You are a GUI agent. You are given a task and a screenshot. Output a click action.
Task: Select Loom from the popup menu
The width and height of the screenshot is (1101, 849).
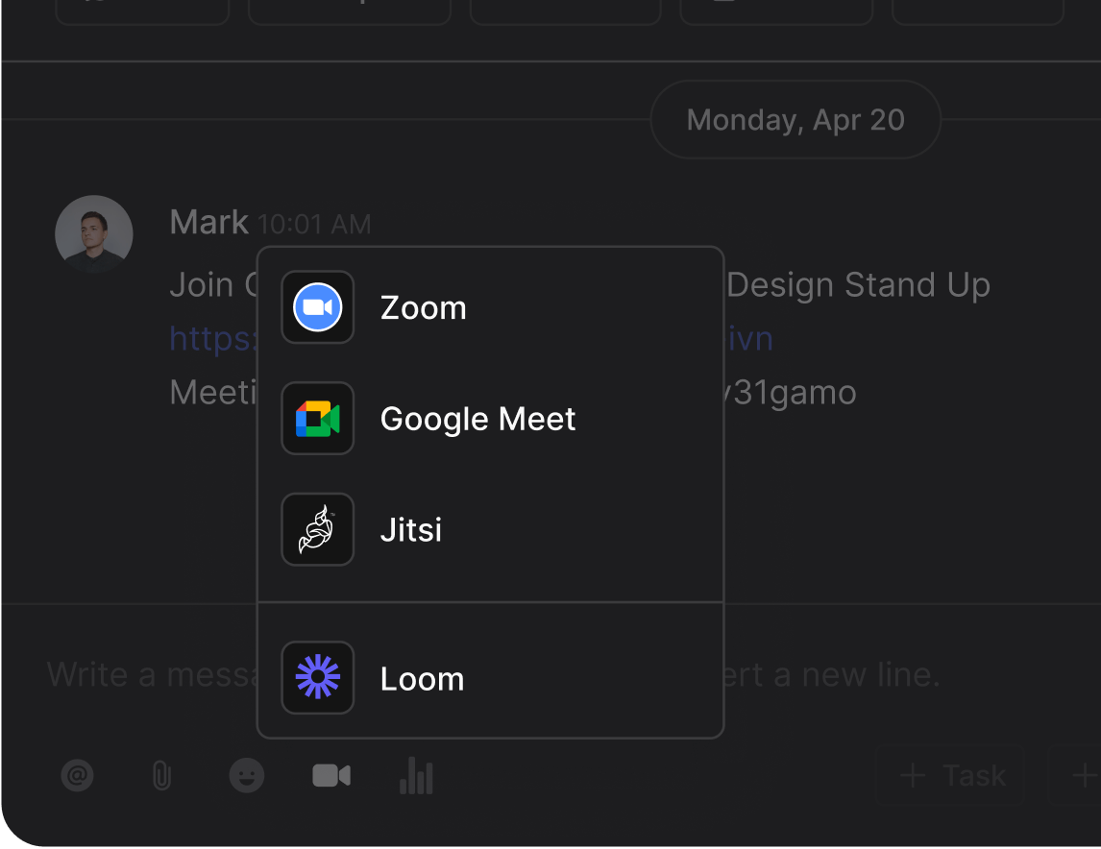click(422, 678)
